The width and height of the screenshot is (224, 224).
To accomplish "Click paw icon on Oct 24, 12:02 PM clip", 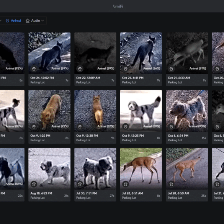I will [x=34, y=69].
